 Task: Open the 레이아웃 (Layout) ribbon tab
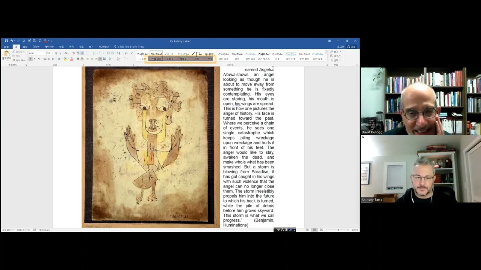(49, 47)
